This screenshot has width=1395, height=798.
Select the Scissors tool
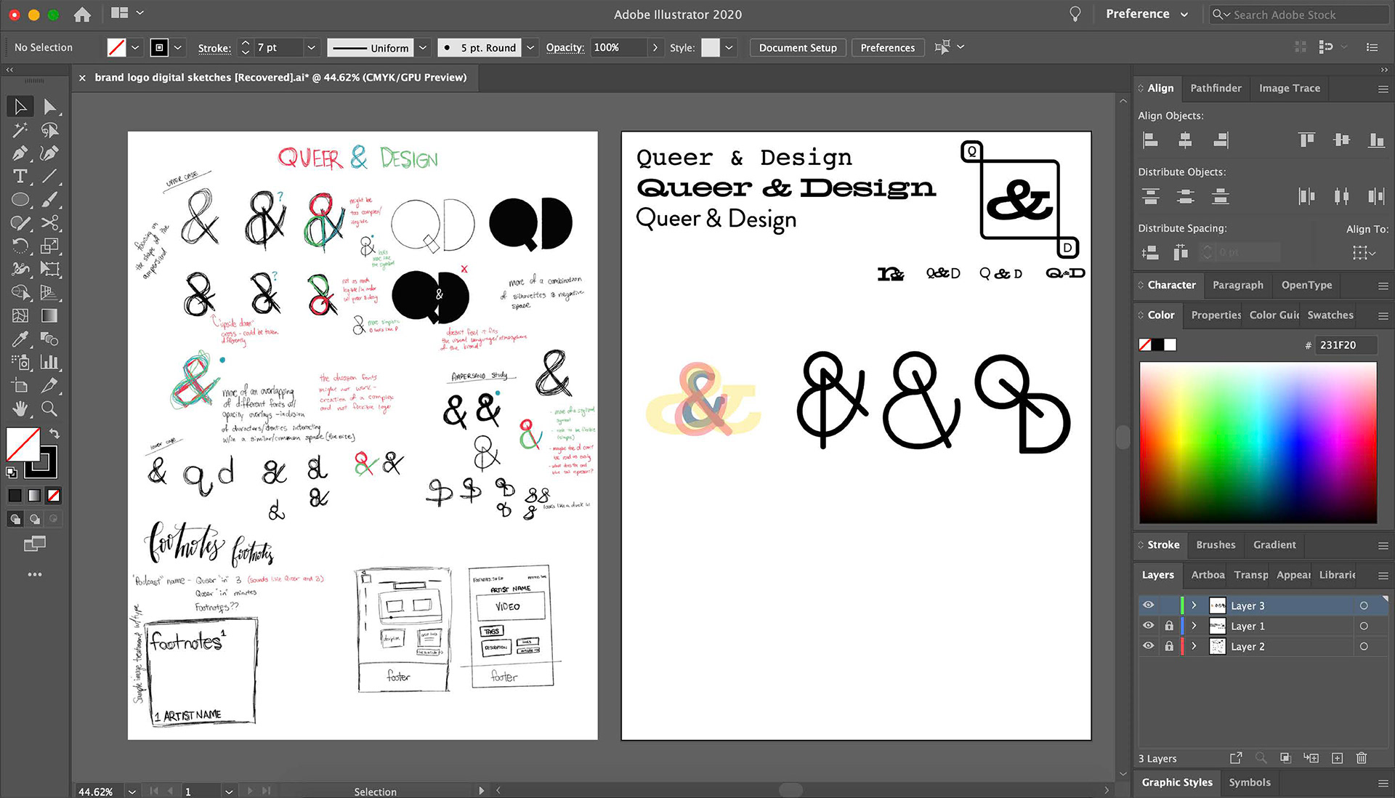click(x=49, y=223)
